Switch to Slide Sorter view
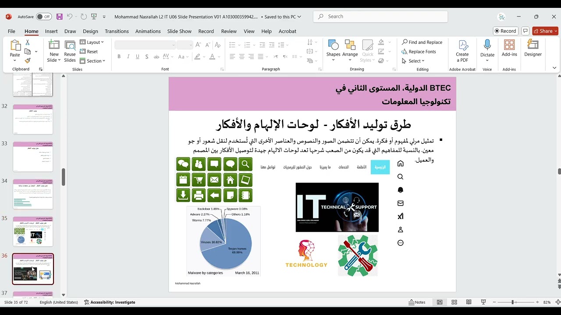 (454, 302)
